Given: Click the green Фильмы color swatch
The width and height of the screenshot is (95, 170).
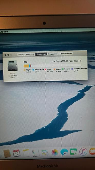Looking at the screenshot, I should tap(63, 69).
